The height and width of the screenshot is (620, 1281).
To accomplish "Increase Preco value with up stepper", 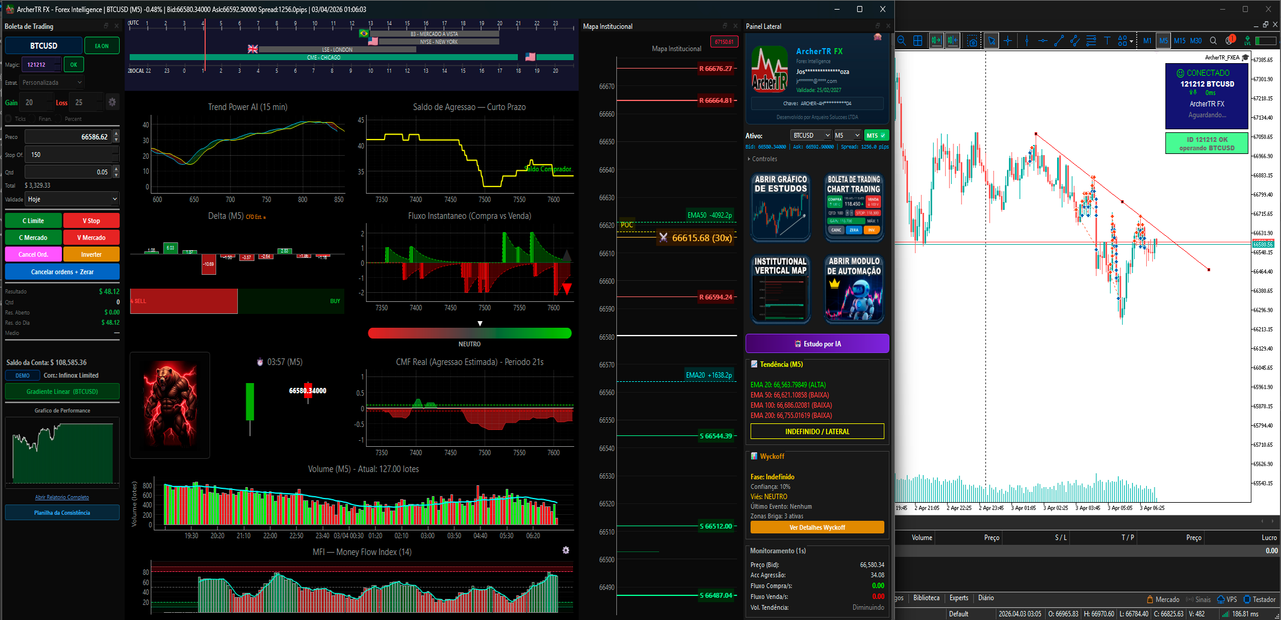I will (116, 134).
